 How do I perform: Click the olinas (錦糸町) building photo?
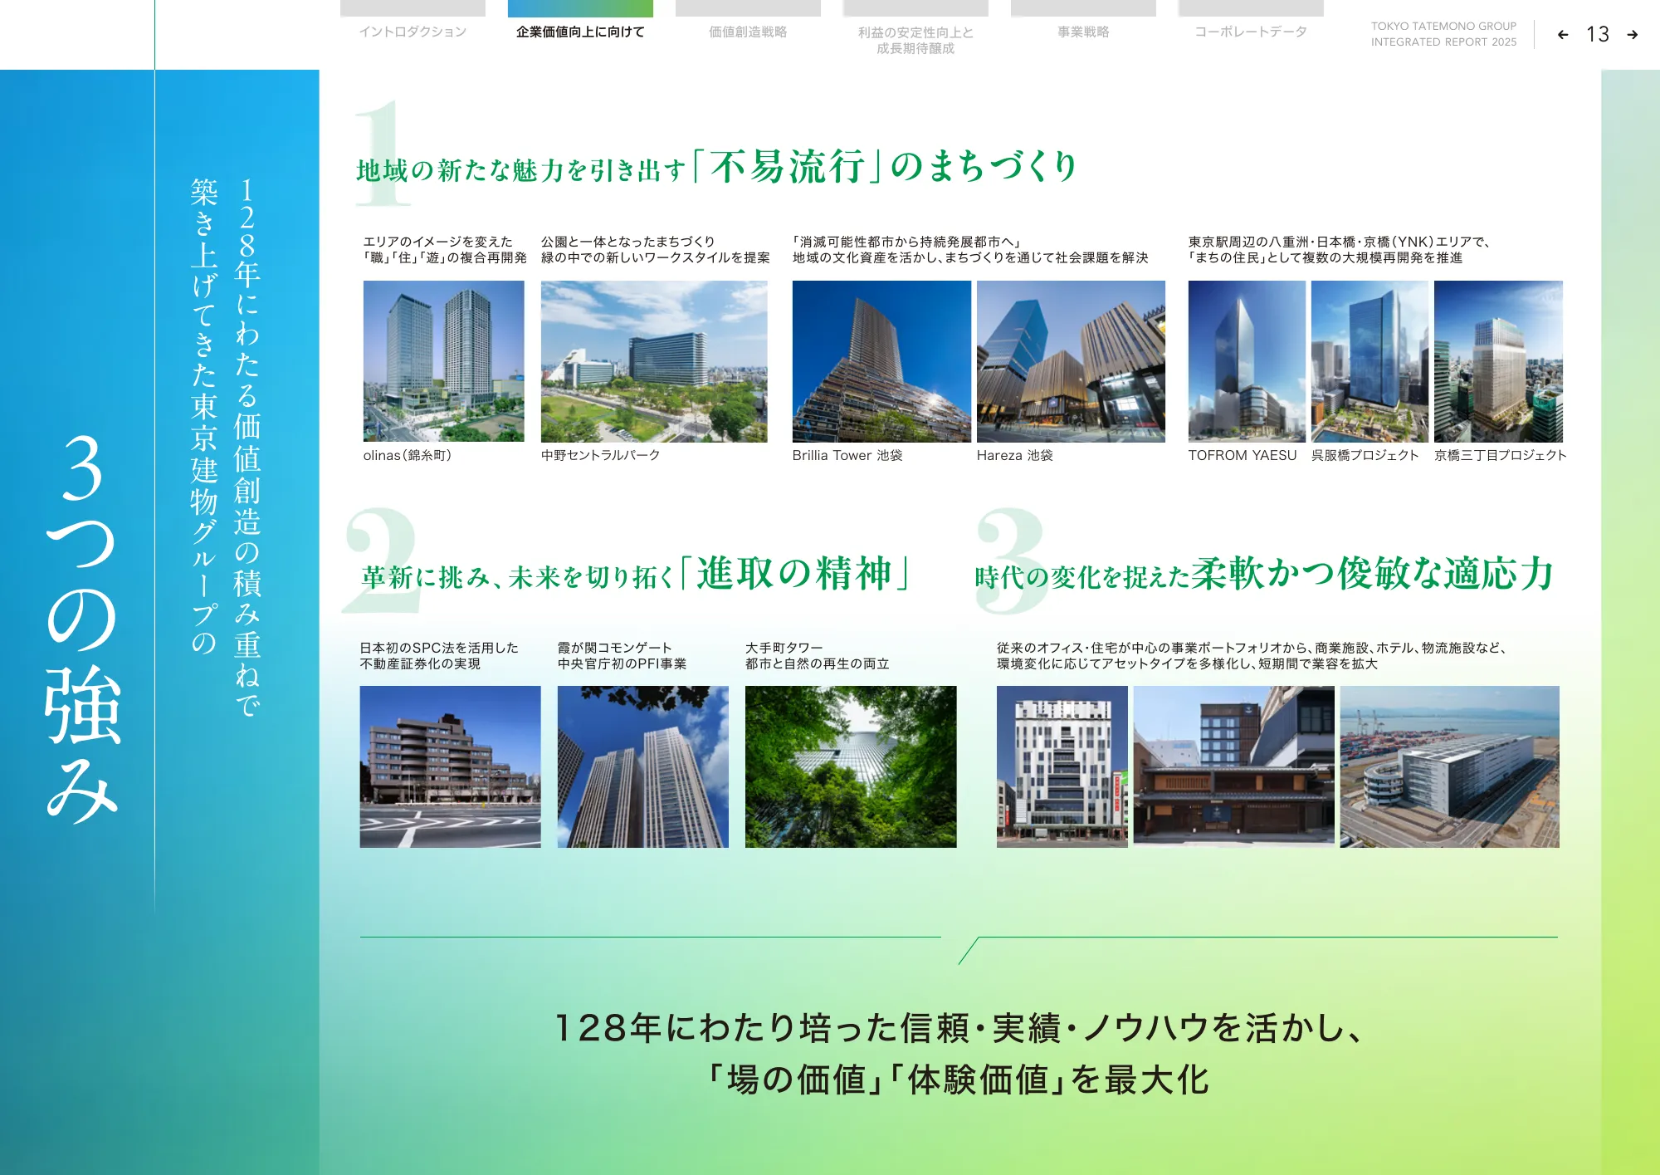pos(444,361)
